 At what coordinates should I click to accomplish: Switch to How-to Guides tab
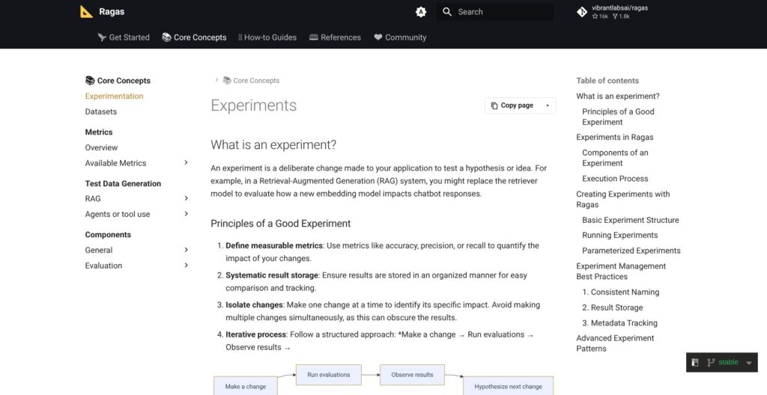point(267,37)
